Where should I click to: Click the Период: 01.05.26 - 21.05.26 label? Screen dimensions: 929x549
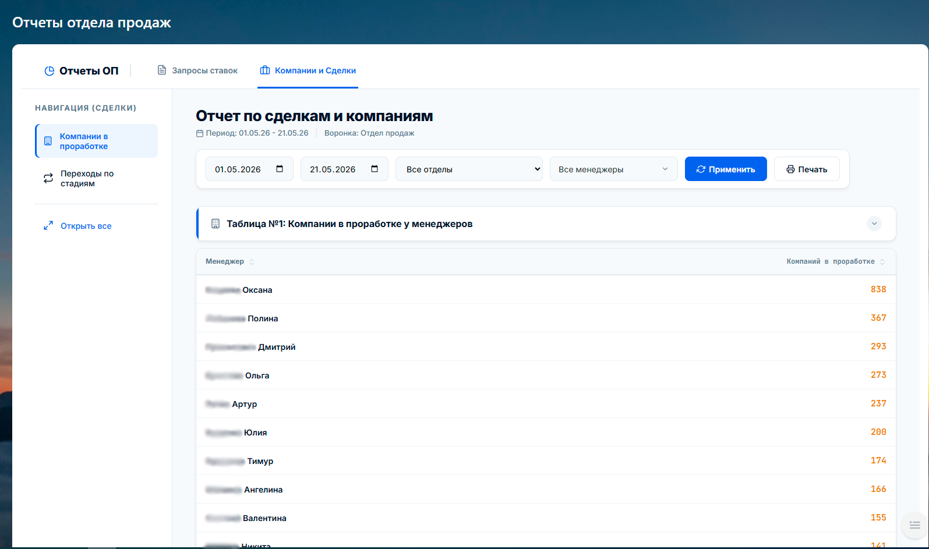257,133
